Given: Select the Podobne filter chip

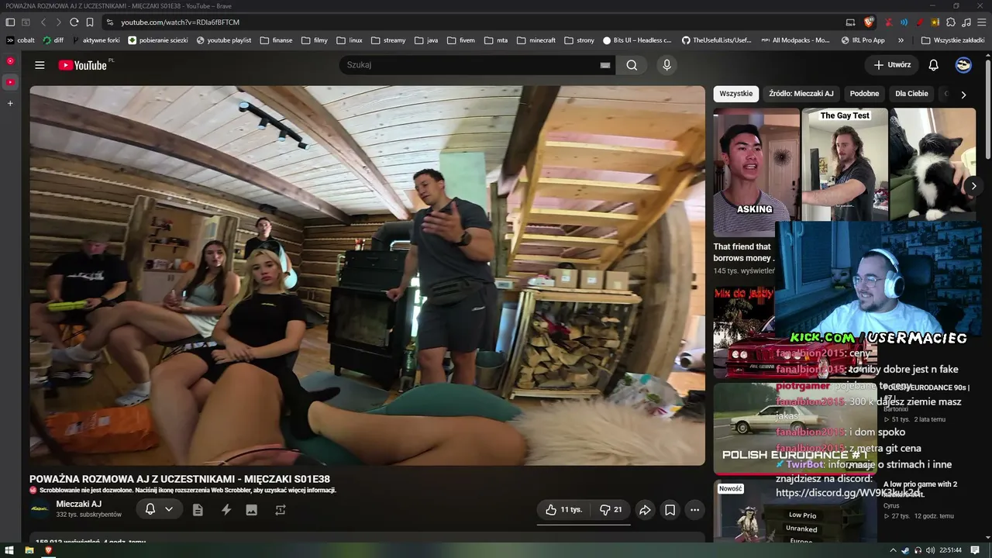Looking at the screenshot, I should coord(864,94).
